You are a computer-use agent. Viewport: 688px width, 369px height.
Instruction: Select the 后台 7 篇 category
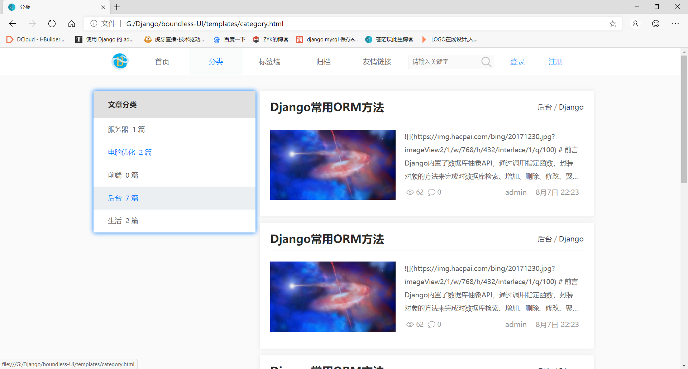click(x=123, y=198)
